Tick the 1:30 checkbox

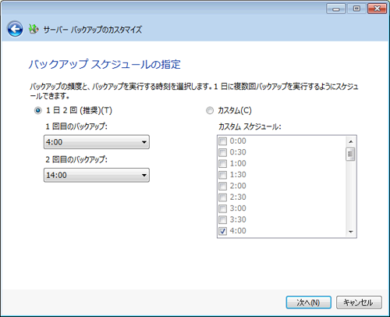pos(222,175)
